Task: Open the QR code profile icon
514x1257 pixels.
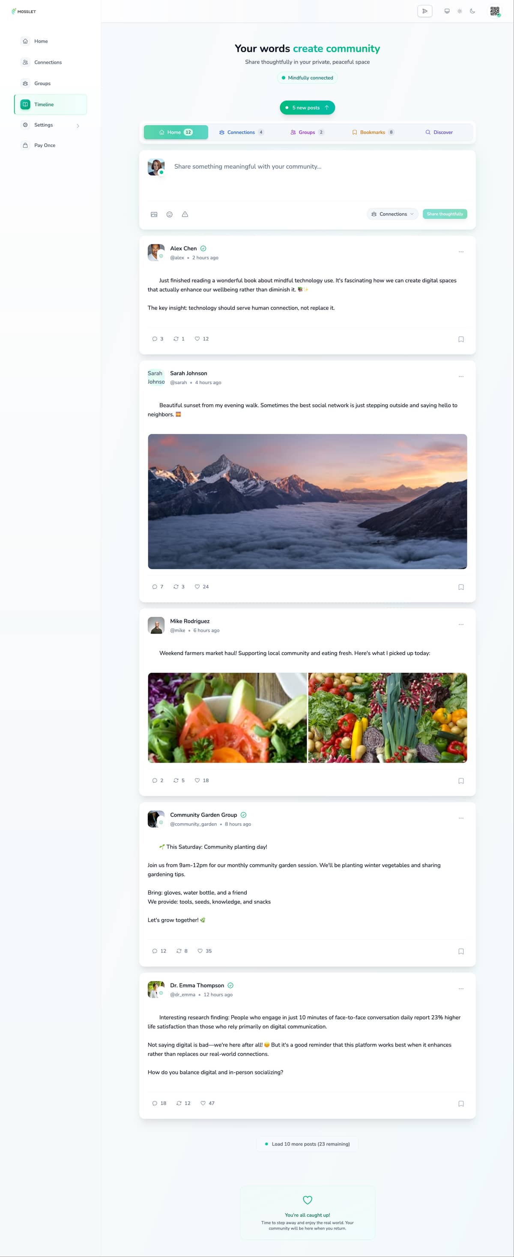Action: click(x=494, y=11)
